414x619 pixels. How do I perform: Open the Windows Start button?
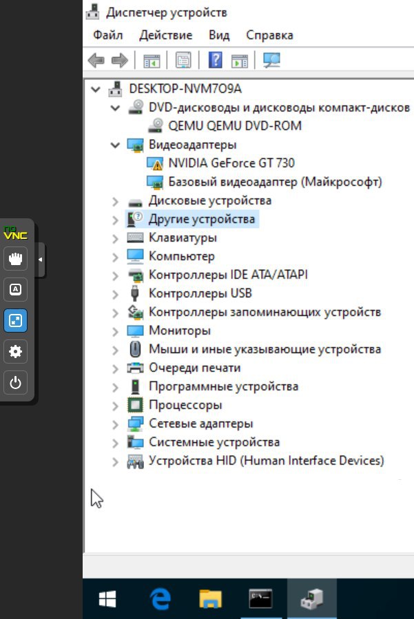click(x=107, y=599)
